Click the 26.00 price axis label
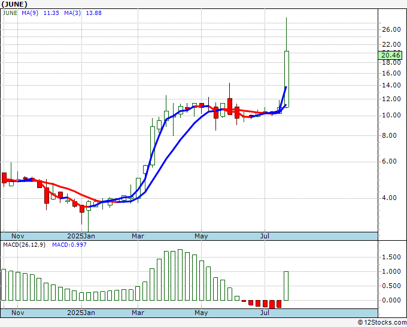Image resolution: width=407 pixels, height=327 pixels. (x=391, y=30)
